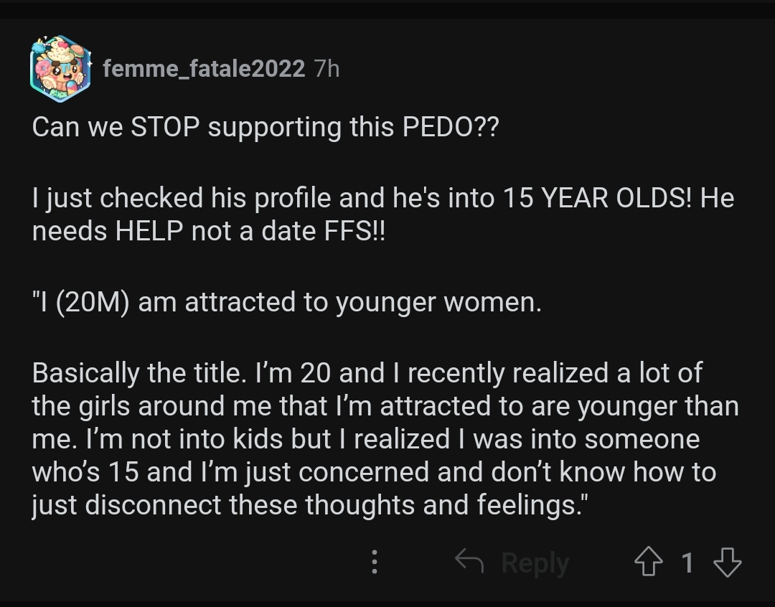
Task: Click the word 'HELP' in the comment
Action: (149, 231)
